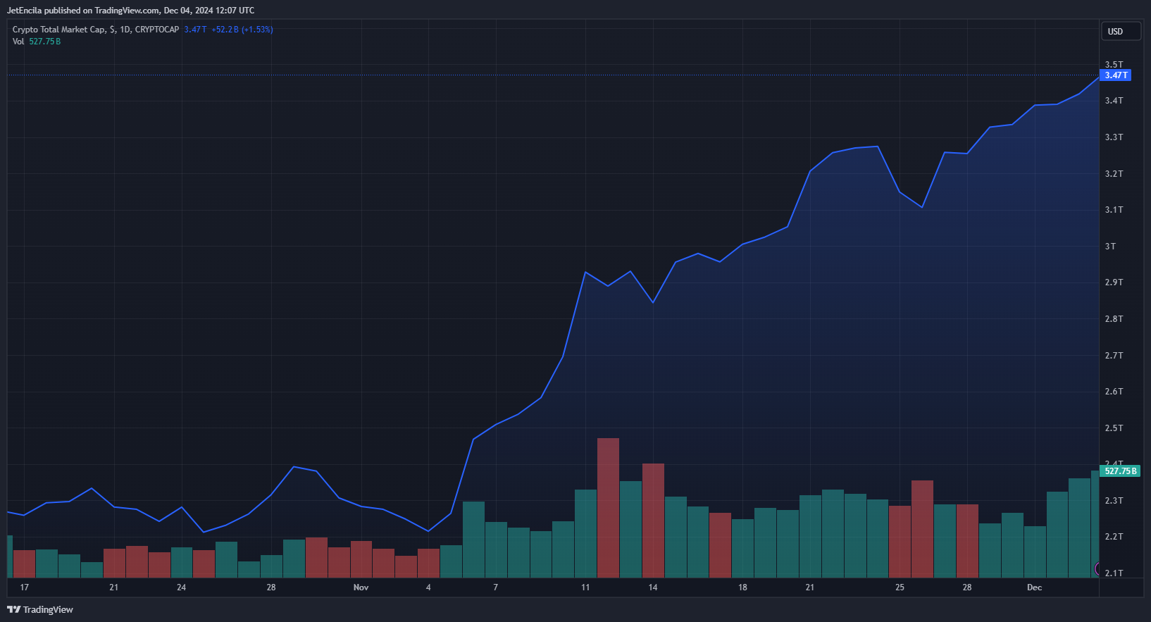Click the tallest red volume bar

click(608, 508)
